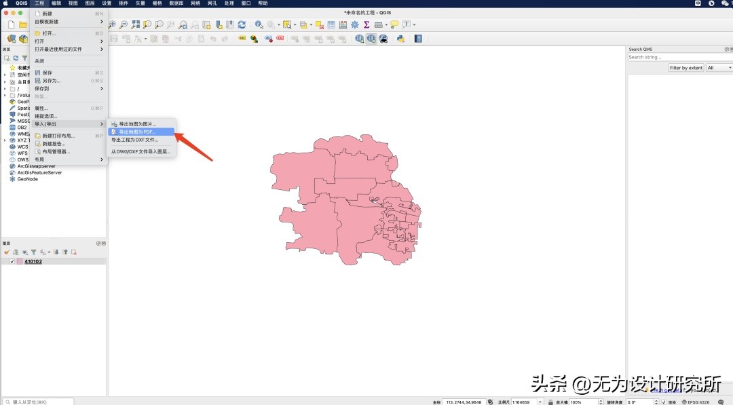Viewport: 733px width, 405px height.
Task: Choose 导出地图为PDF from the submenu
Action: [x=138, y=130]
